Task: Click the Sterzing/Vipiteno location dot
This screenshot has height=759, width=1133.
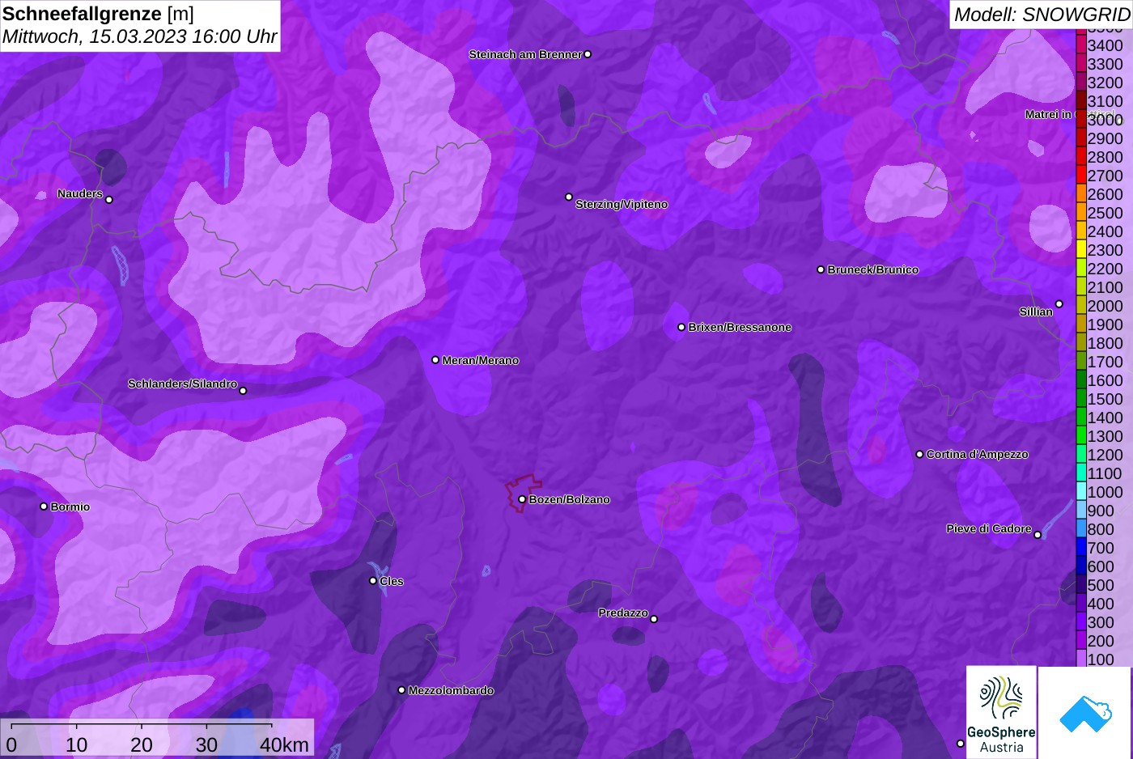Action: (569, 197)
